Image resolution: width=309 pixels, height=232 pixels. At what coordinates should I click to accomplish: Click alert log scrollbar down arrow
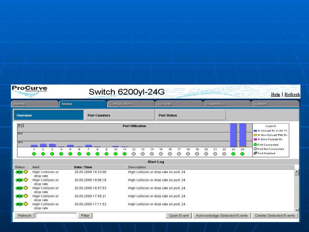(296, 210)
